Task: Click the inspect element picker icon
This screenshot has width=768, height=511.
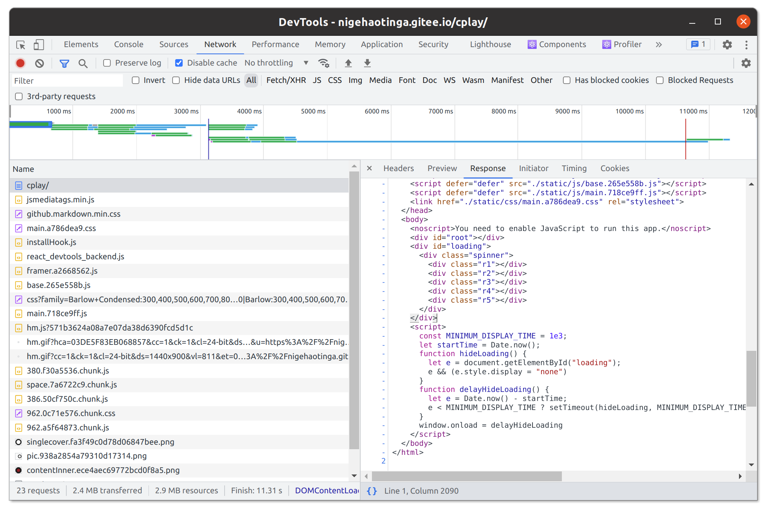Action: [x=21, y=45]
